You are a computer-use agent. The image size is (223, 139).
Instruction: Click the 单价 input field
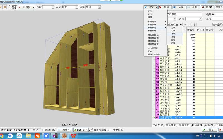point(217,19)
